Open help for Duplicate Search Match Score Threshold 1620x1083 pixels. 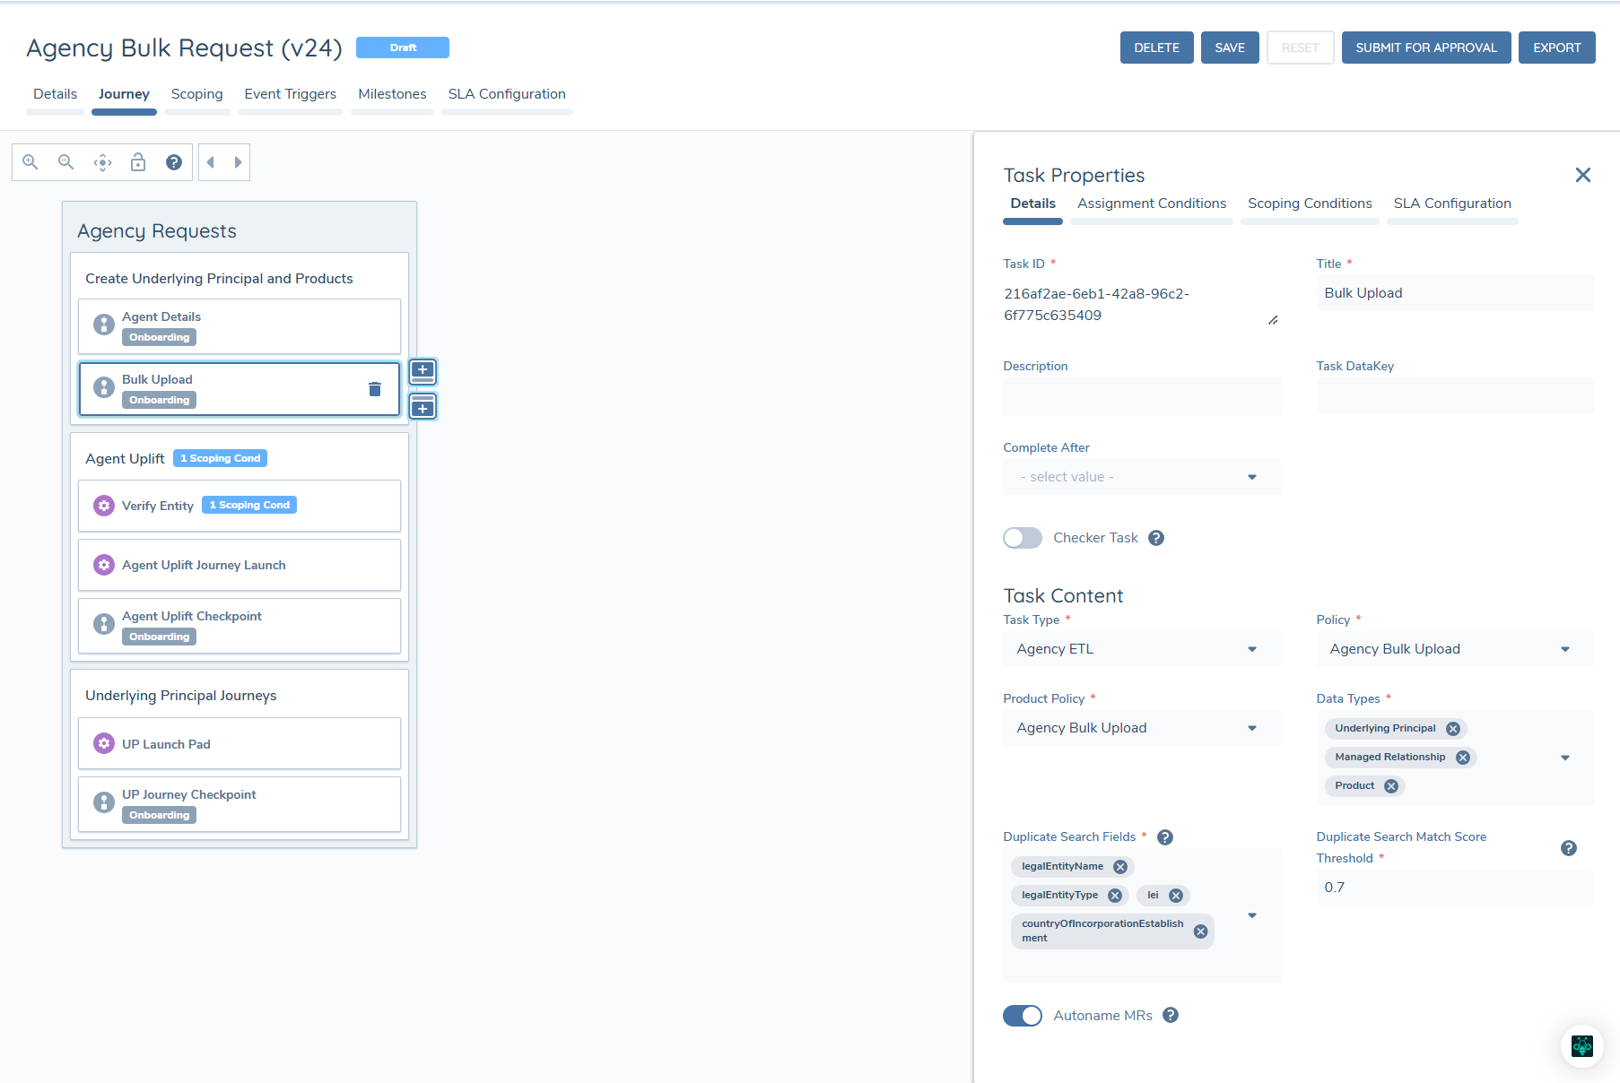tap(1569, 848)
